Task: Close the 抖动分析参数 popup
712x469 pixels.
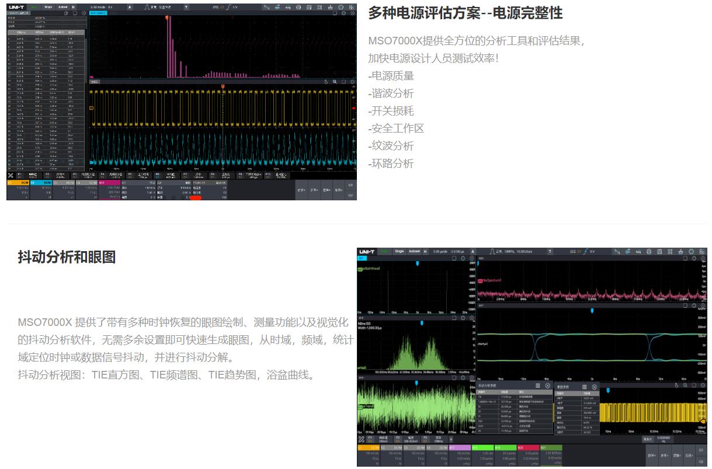Action: coord(547,385)
